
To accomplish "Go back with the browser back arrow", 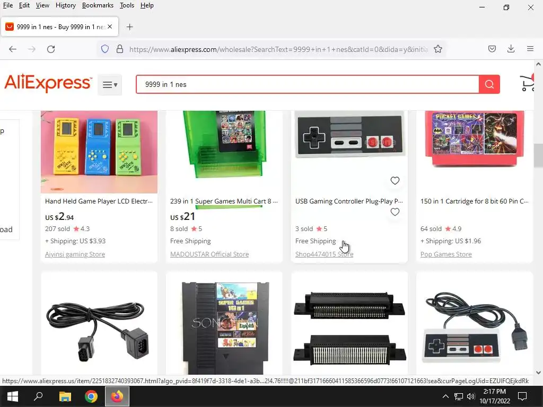I will pos(13,49).
